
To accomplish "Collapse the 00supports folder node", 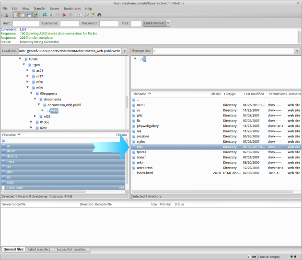I will tap(31, 93).
